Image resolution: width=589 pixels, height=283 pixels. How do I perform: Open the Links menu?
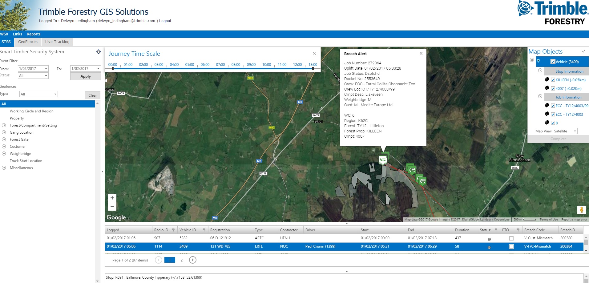coord(18,34)
